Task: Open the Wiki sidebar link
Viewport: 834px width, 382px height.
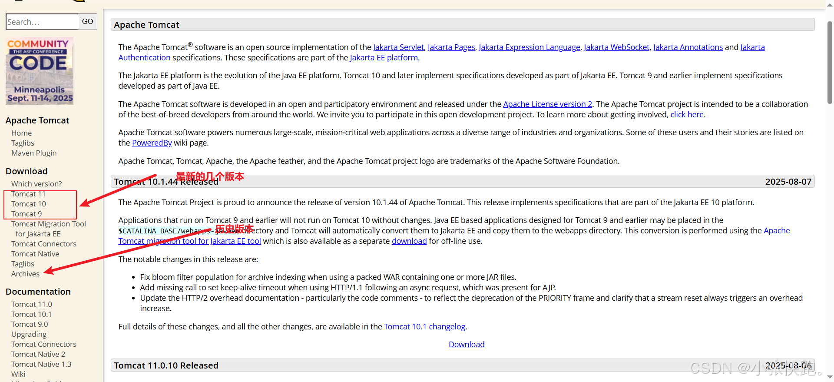Action: coord(18,374)
